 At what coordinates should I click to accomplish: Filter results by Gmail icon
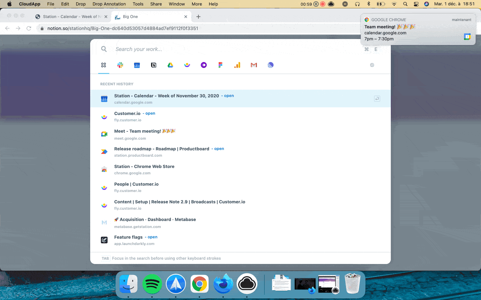[x=254, y=65]
